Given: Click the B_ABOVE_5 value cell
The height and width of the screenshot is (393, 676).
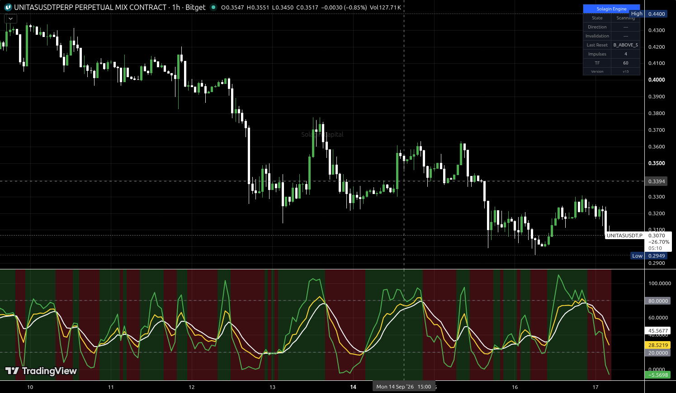Looking at the screenshot, I should tap(625, 45).
